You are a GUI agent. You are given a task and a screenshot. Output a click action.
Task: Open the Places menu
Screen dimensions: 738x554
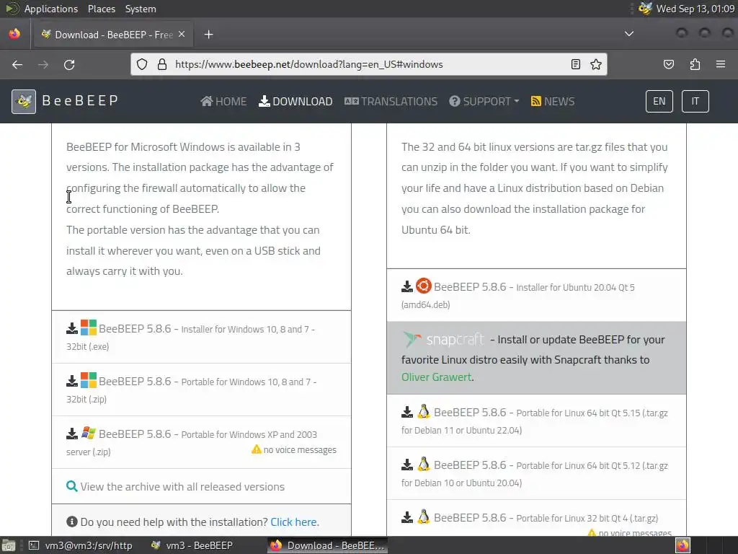click(x=101, y=9)
